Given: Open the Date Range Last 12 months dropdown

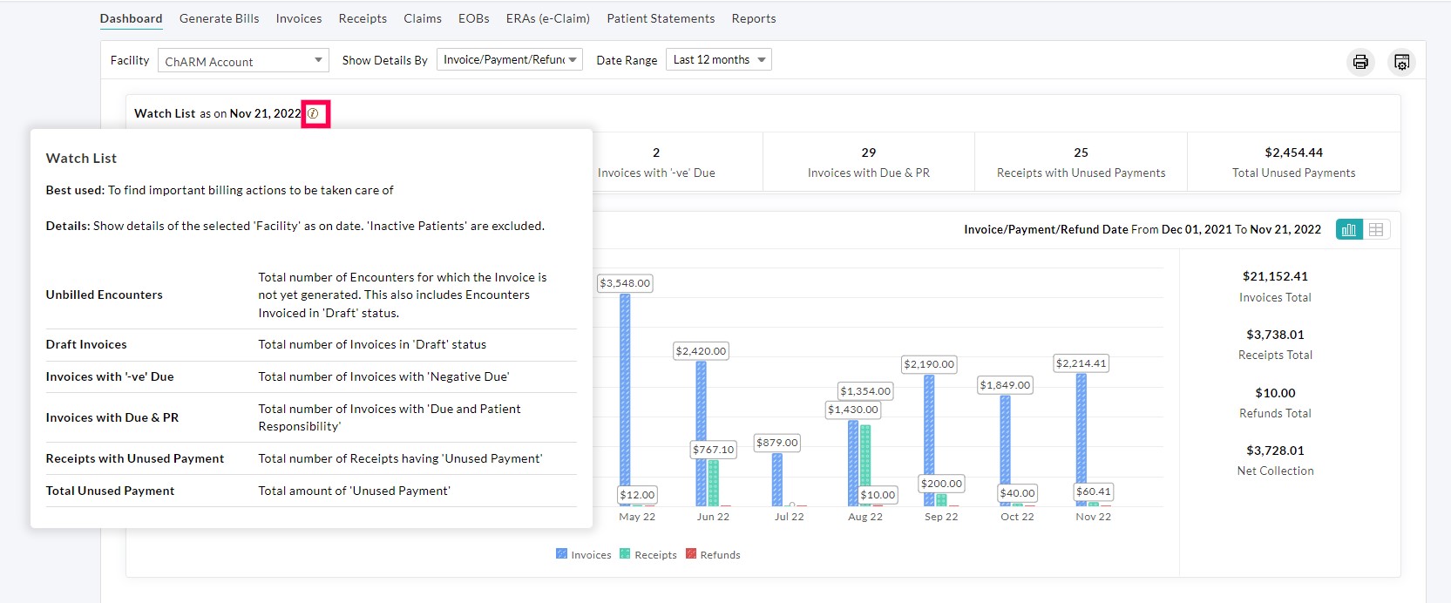Looking at the screenshot, I should coord(718,60).
